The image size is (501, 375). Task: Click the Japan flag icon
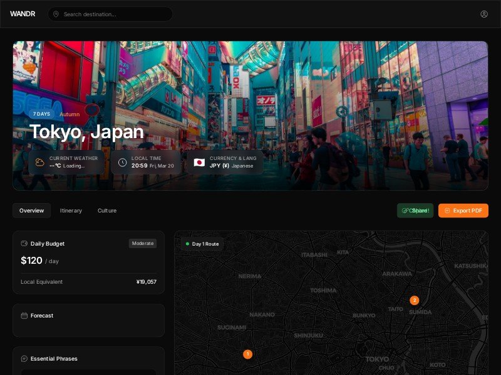tap(199, 162)
